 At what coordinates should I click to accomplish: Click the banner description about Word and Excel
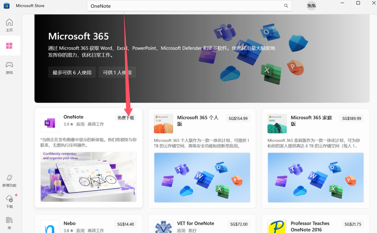(161, 52)
